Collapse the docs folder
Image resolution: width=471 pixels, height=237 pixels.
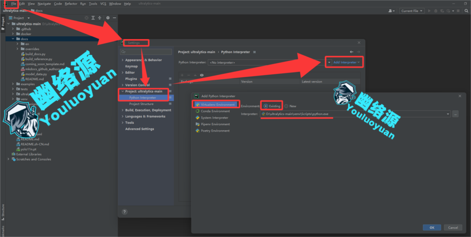click(13, 39)
